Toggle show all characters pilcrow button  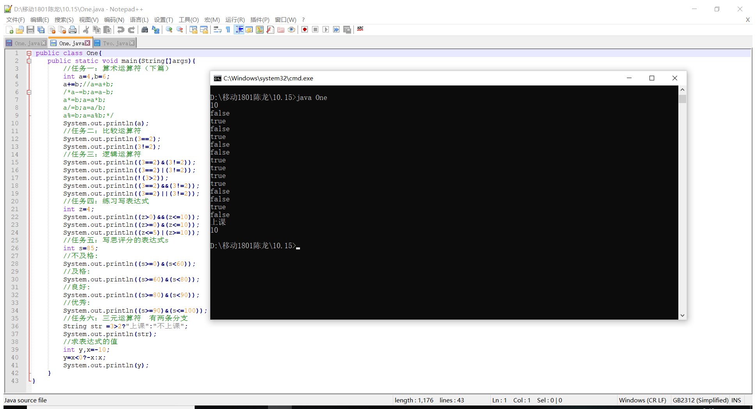tap(228, 30)
